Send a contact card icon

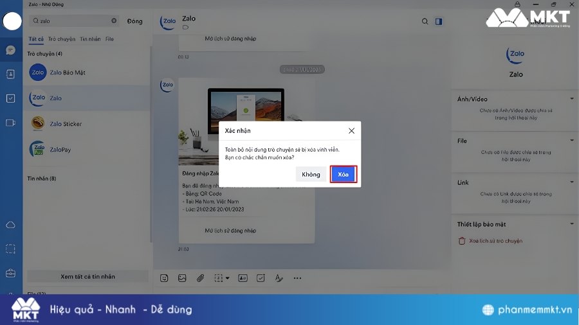click(x=243, y=278)
